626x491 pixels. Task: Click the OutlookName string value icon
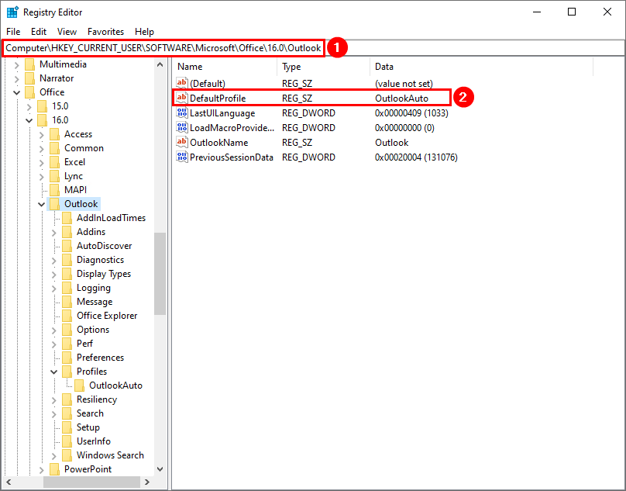tap(182, 143)
